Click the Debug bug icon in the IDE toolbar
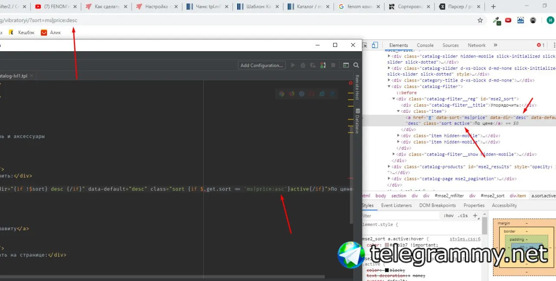 pyautogui.click(x=303, y=65)
